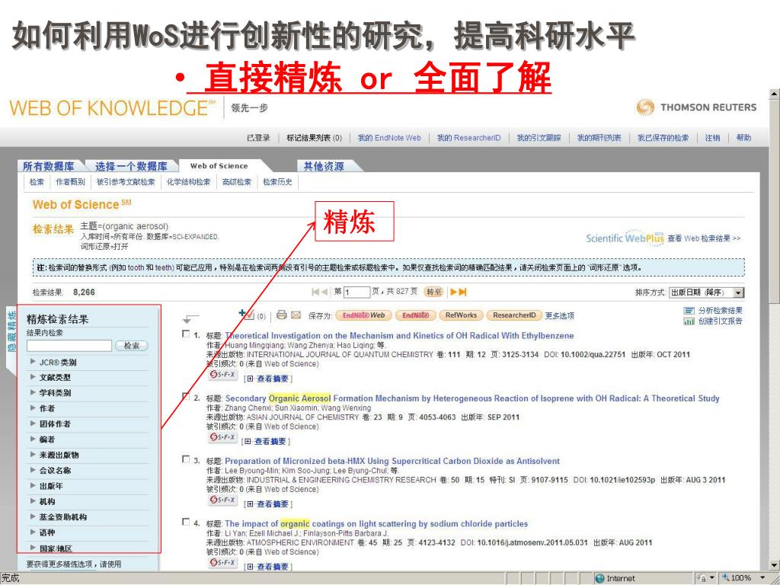Switch to 所有数据库 tab
Image resolution: width=780 pixels, height=585 pixels.
(49, 166)
